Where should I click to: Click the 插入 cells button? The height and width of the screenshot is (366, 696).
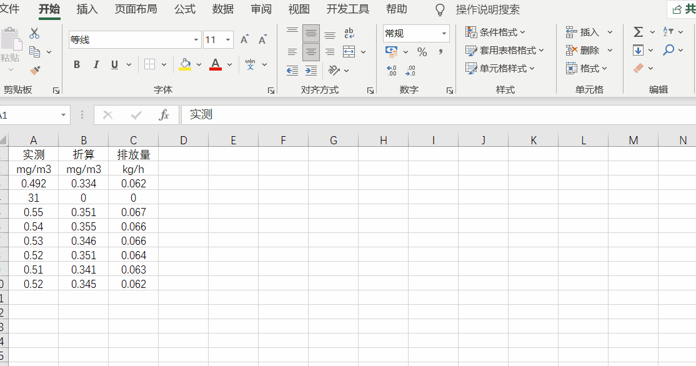coord(584,32)
